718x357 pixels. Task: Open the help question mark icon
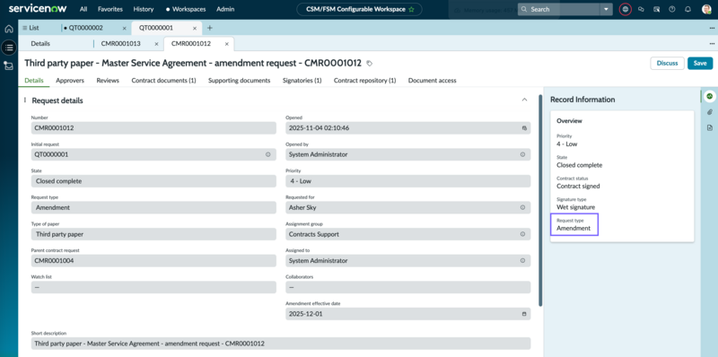tap(671, 9)
